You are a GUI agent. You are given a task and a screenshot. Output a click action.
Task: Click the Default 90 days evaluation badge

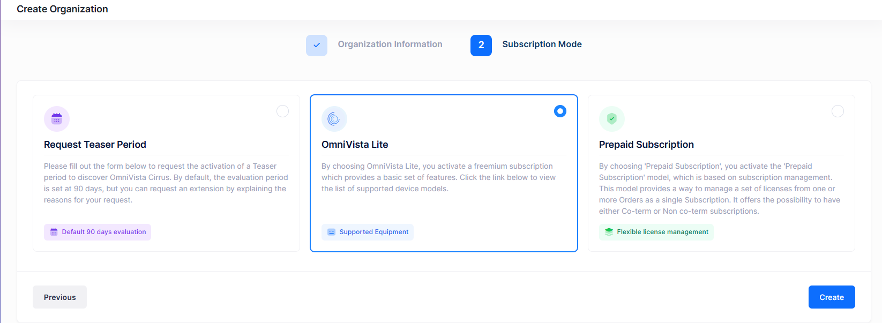[98, 232]
